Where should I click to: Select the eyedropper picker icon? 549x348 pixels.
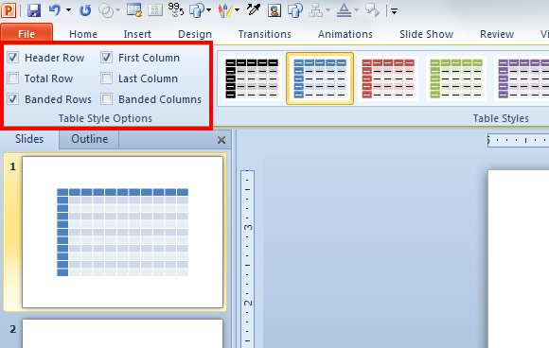coord(253,9)
